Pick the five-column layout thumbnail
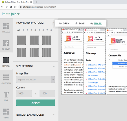 pyautogui.click(x=34, y=53)
